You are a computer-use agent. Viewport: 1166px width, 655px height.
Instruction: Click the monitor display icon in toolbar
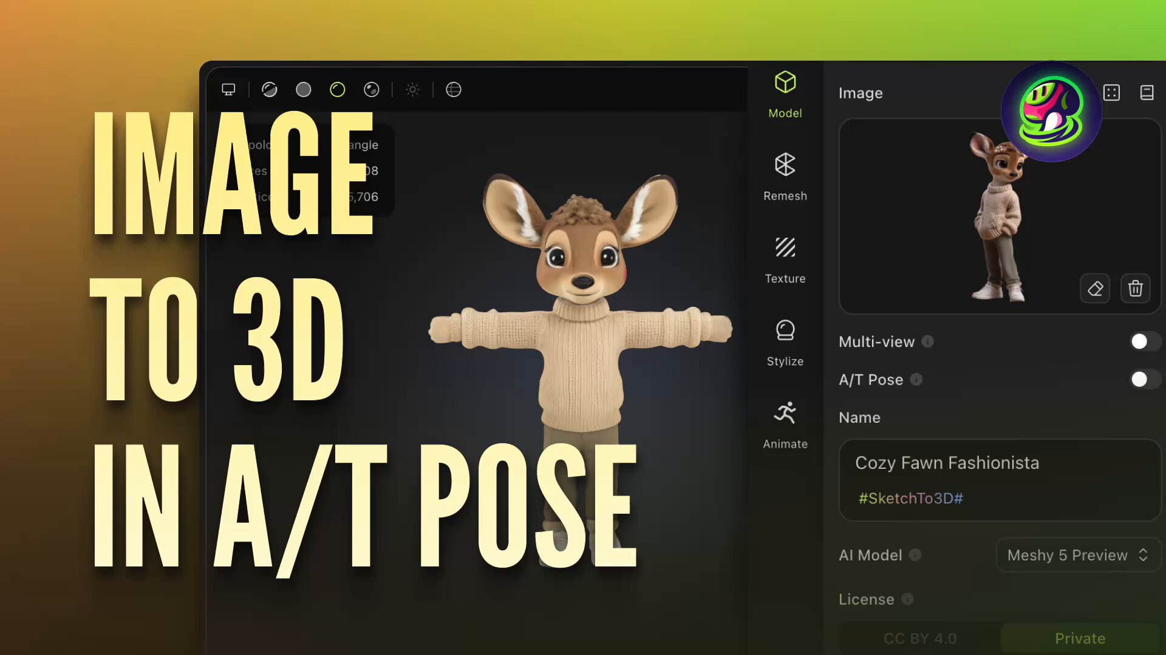(228, 90)
